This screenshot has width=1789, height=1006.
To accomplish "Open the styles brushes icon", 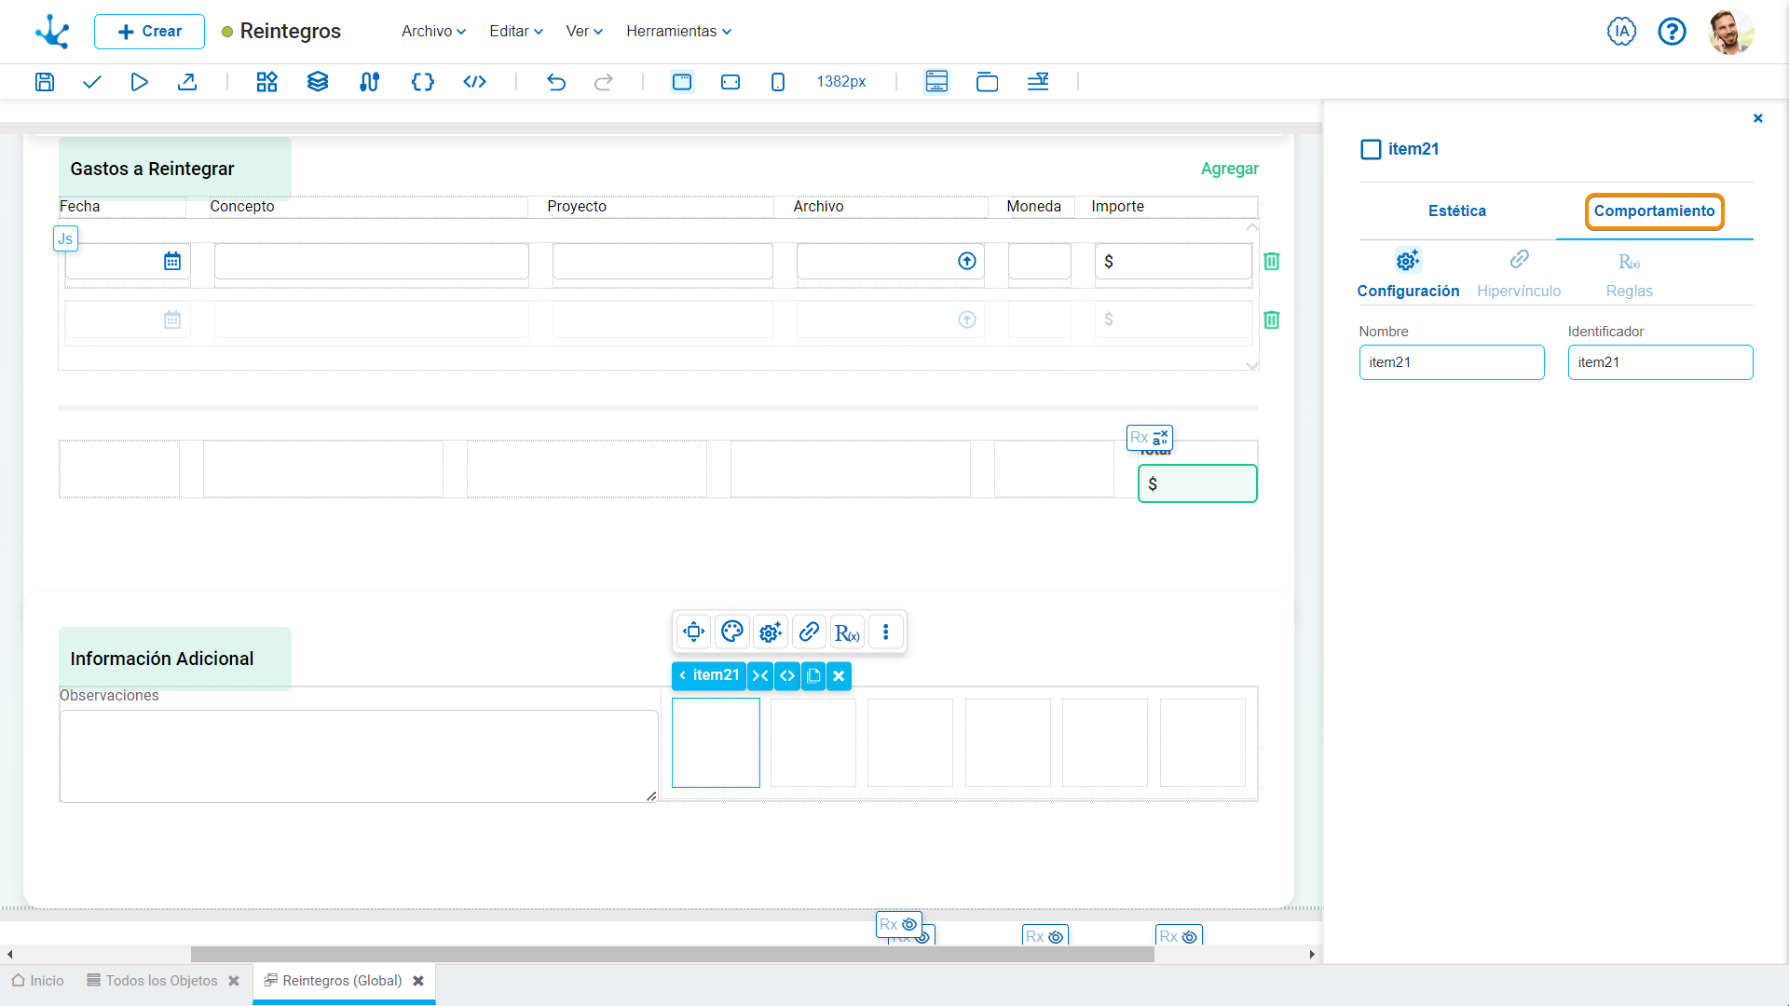I will (x=370, y=82).
